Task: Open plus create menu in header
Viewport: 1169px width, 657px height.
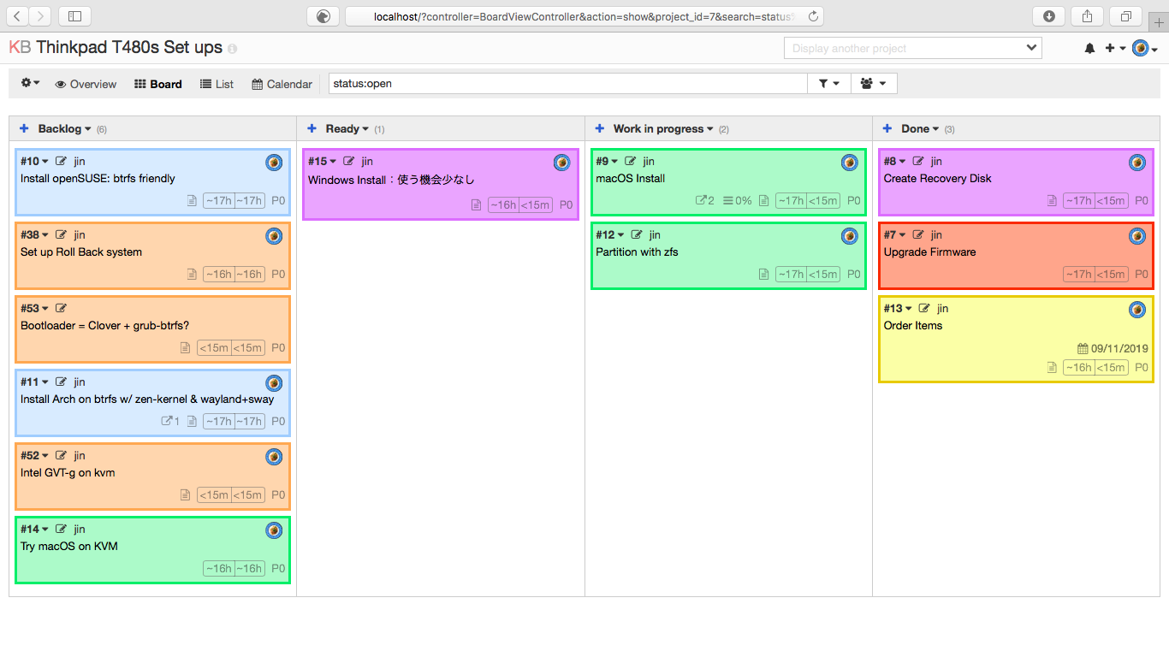Action: (1115, 49)
